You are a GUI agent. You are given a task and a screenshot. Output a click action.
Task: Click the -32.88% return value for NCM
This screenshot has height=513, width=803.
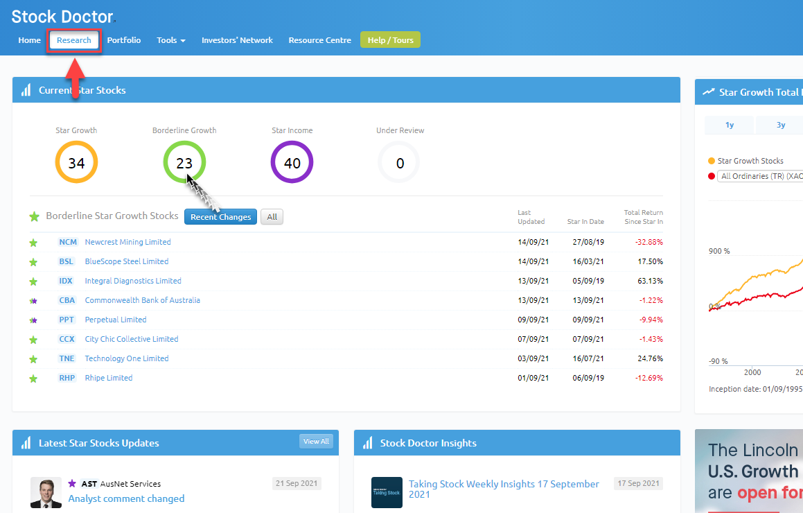pyautogui.click(x=649, y=242)
